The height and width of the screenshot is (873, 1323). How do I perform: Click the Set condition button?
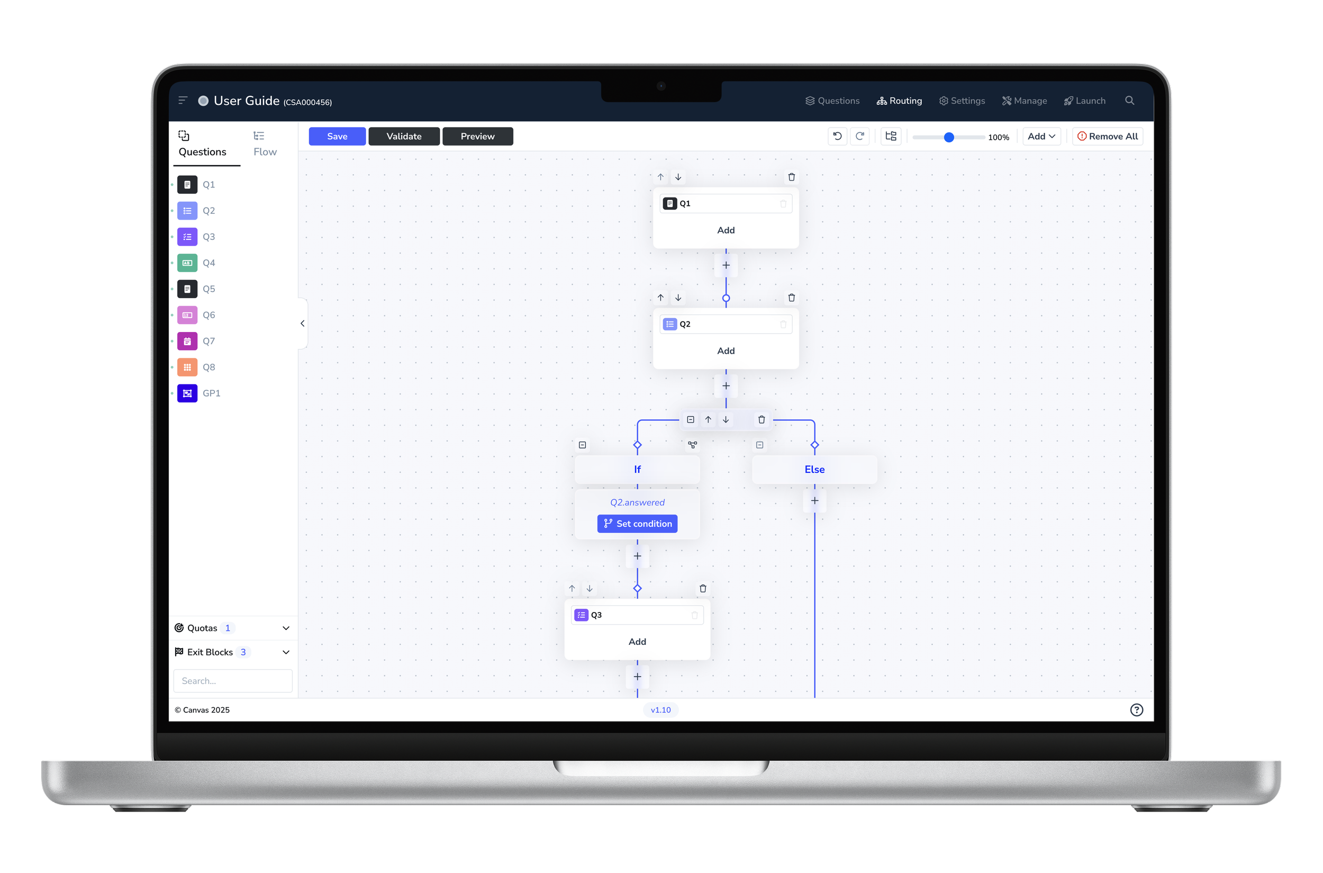click(637, 524)
